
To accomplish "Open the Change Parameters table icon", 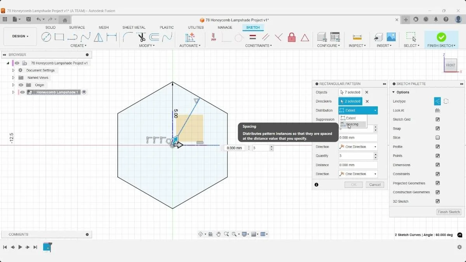I will (335, 37).
